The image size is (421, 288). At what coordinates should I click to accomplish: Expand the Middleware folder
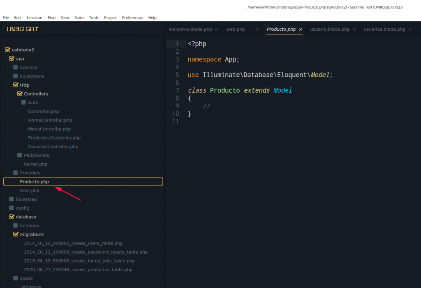tap(20, 155)
